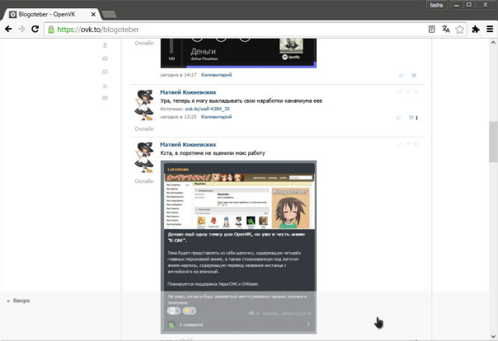This screenshot has height=341, width=498.
Task: Open the Loroteam embedded post image
Action: 238,247
